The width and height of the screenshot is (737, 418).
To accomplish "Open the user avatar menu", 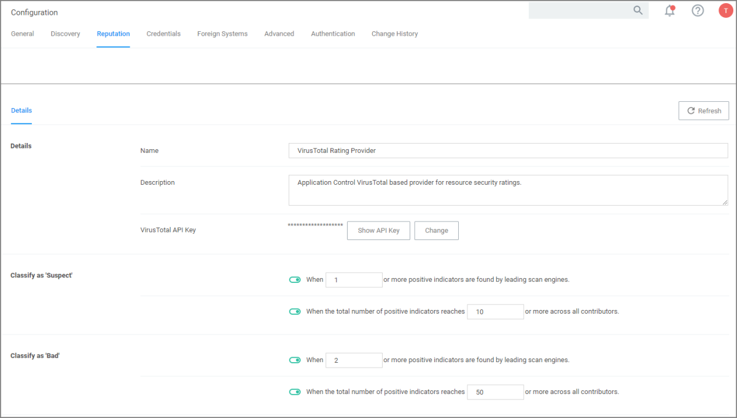I will pyautogui.click(x=725, y=10).
